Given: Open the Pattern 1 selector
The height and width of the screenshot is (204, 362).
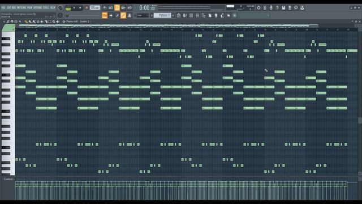Looking at the screenshot, I should click(162, 15).
